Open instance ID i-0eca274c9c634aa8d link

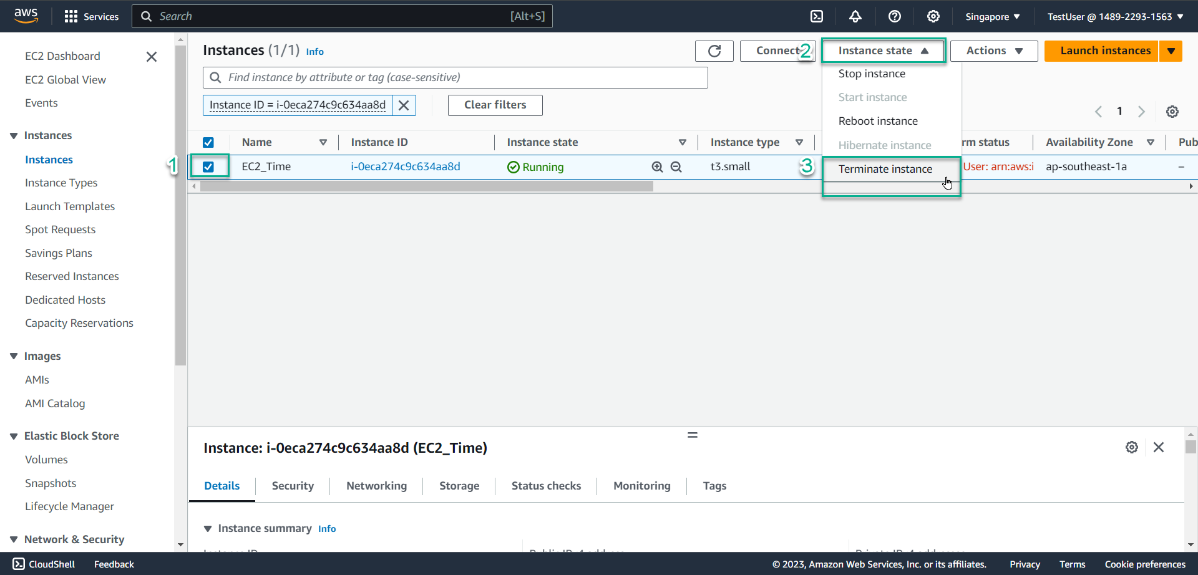click(x=406, y=167)
